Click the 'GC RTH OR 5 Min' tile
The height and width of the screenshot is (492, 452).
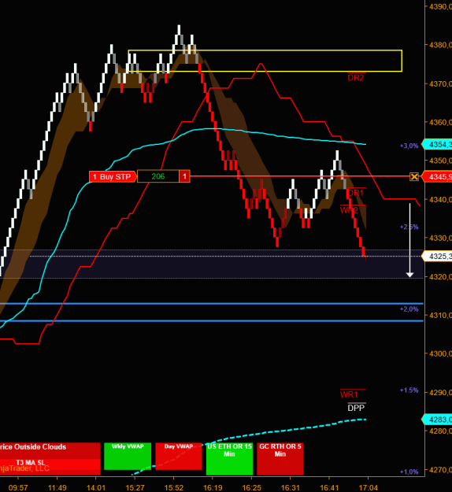click(x=280, y=459)
